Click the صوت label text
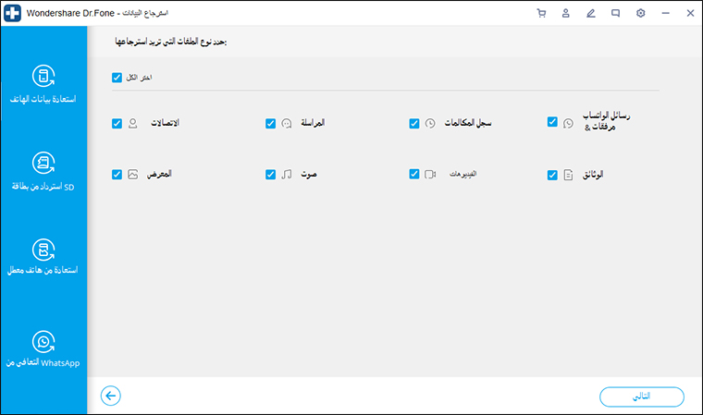Viewport: 703px width, 415px height. (x=308, y=175)
